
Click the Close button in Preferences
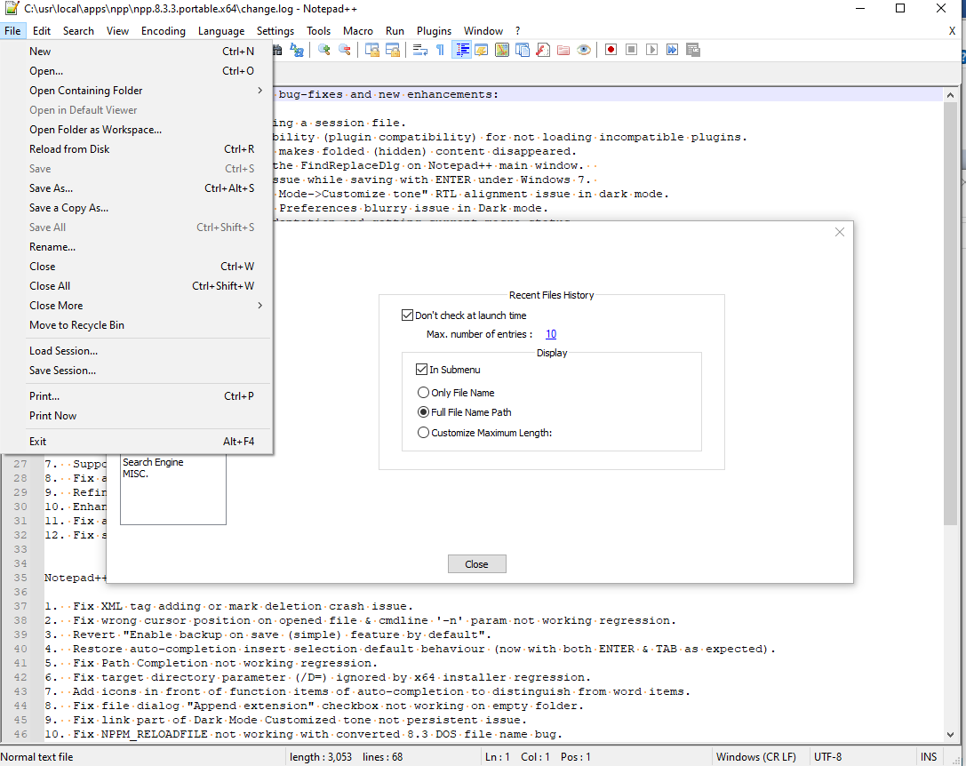tap(477, 564)
